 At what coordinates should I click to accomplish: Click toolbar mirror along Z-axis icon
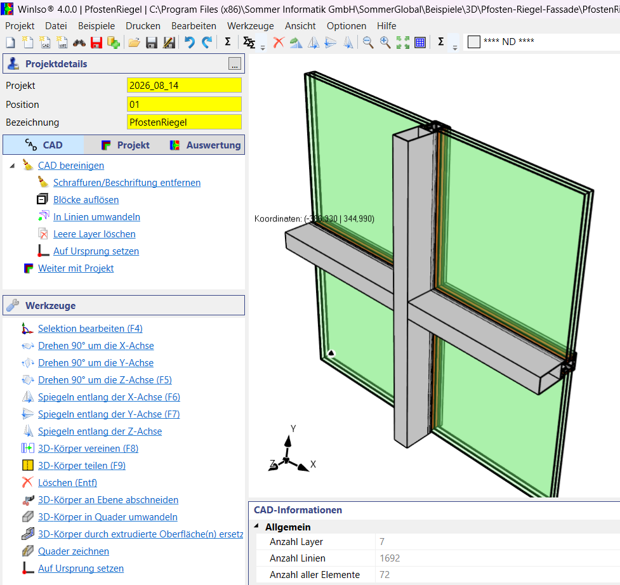click(x=348, y=43)
